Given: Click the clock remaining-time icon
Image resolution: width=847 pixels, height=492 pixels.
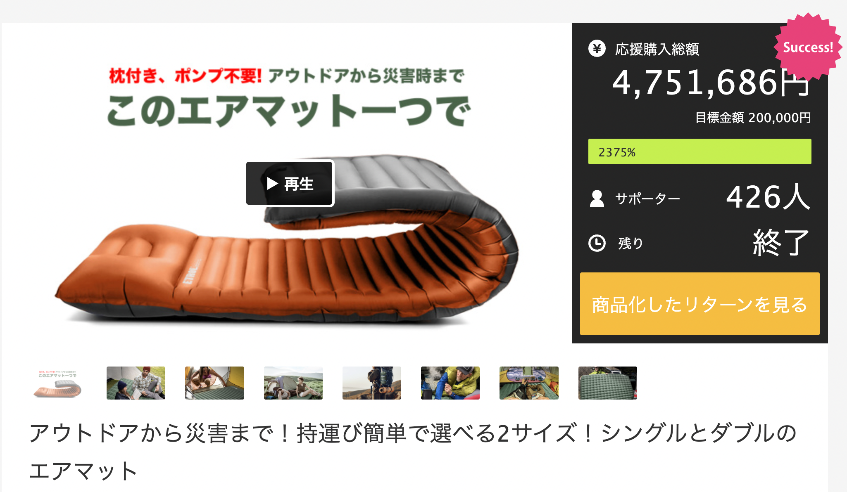Looking at the screenshot, I should click(597, 243).
